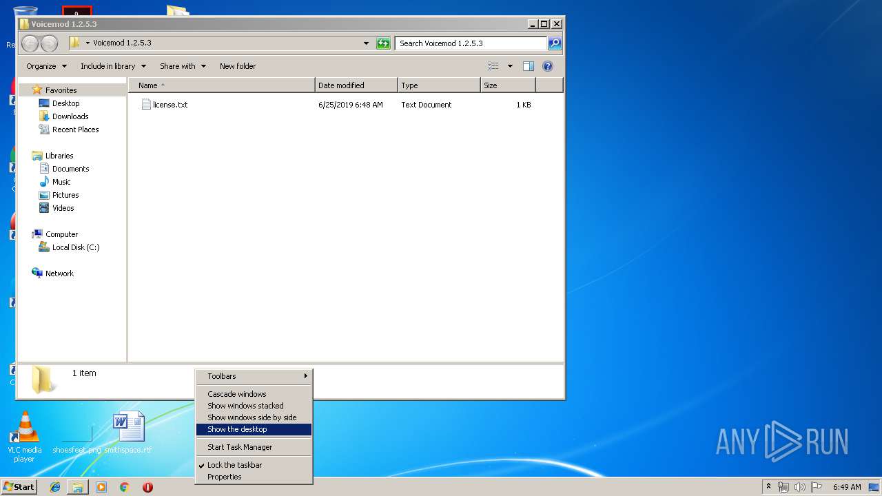This screenshot has height=496, width=882.
Task: Open Local Disk (C:)
Action: coord(76,247)
